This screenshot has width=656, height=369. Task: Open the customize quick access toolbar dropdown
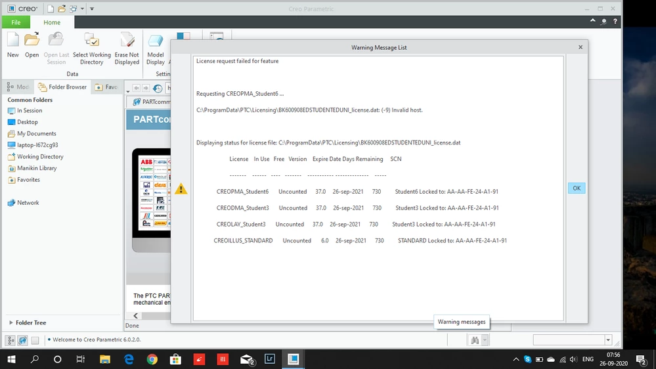pos(92,9)
